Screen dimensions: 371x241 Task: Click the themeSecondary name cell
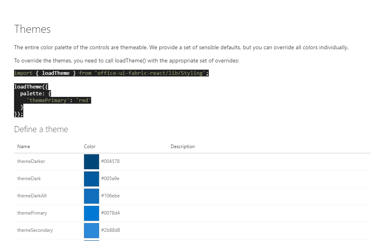point(35,230)
